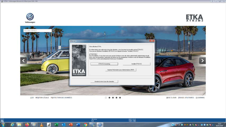
Task: Launch Firefox from the taskbar
Action: 27,125
